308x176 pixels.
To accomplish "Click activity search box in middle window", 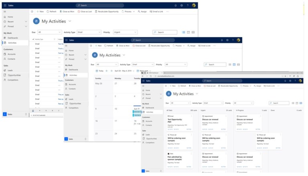I will coord(215,65).
